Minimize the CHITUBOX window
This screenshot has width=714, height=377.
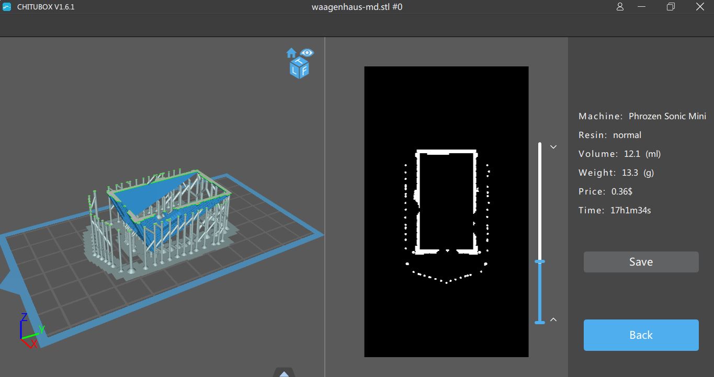point(643,7)
